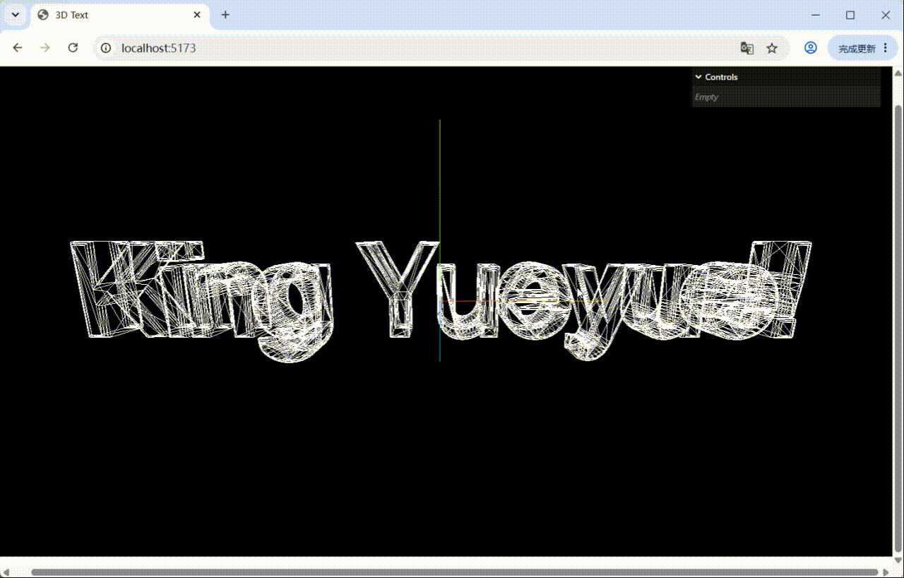Click the 完成更新 update button
Image resolution: width=904 pixels, height=578 pixels.
coord(862,48)
